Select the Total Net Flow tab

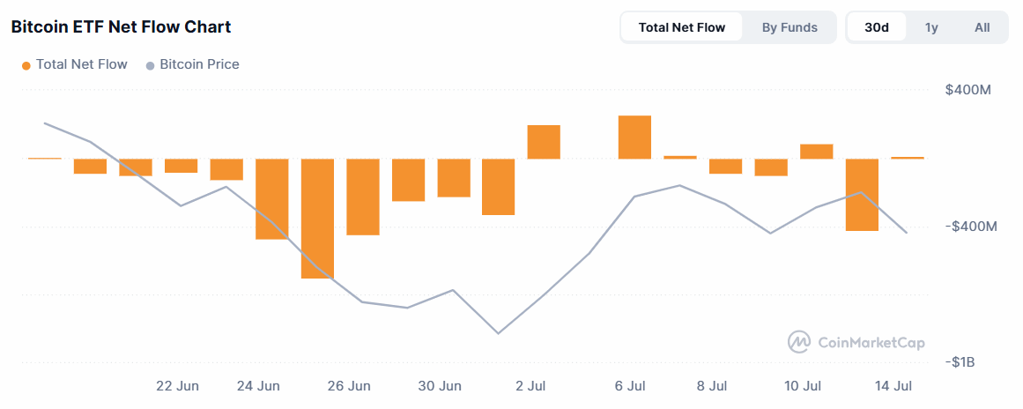(x=681, y=27)
